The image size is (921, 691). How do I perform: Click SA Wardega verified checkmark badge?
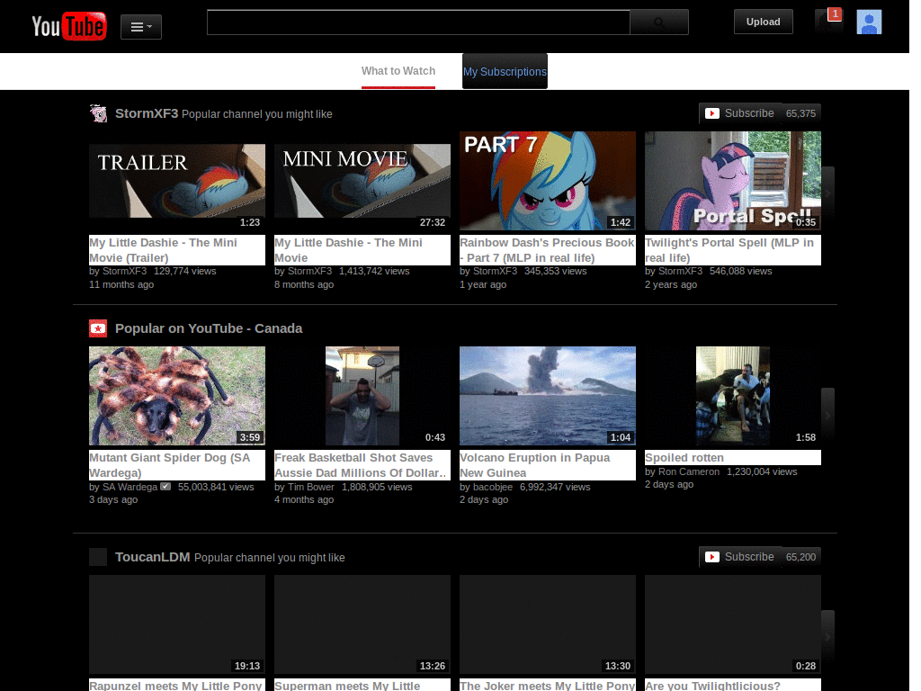point(165,487)
